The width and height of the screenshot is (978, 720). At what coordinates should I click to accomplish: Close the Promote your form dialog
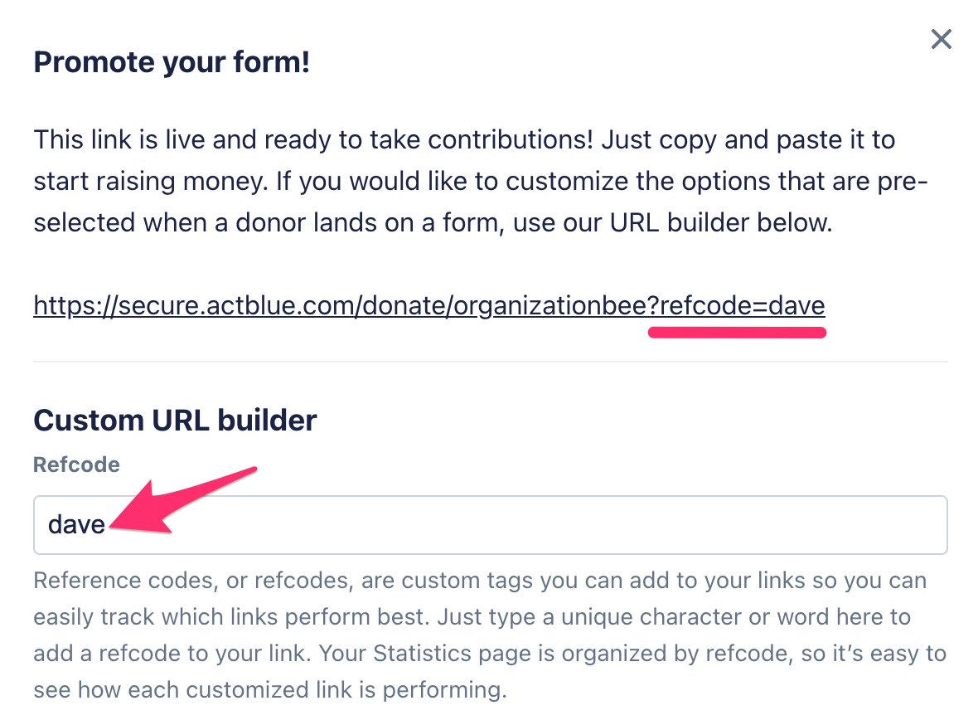941,39
